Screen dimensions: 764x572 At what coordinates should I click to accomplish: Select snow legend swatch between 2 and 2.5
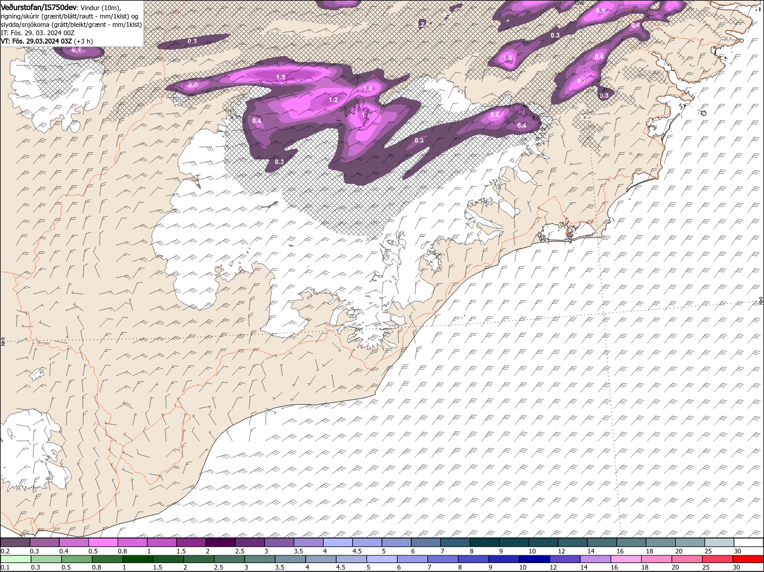220,543
